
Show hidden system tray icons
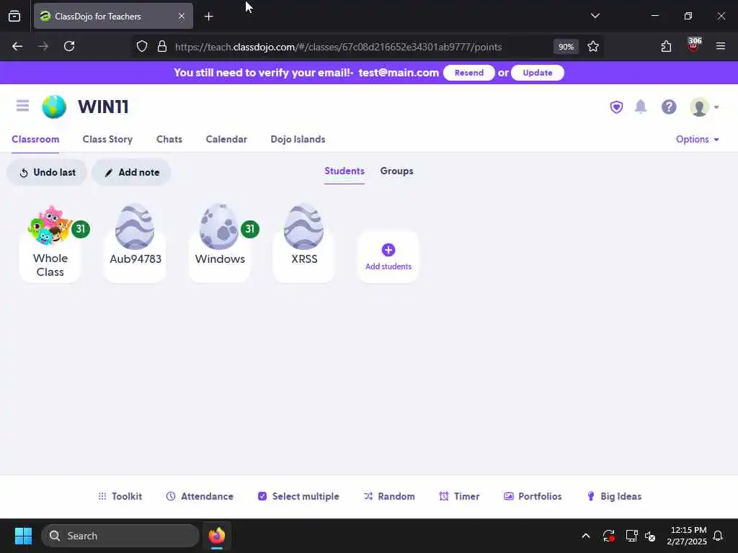[586, 536]
